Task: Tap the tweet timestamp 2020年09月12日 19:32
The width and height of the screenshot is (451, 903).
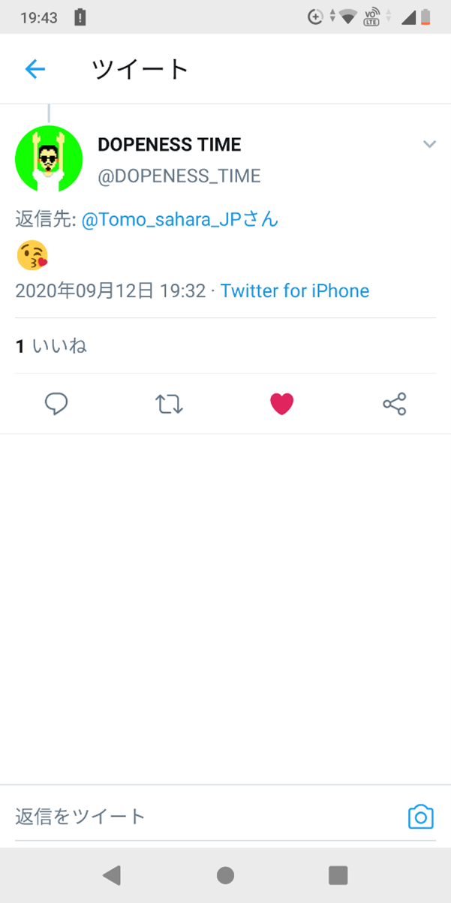Action: (x=110, y=291)
